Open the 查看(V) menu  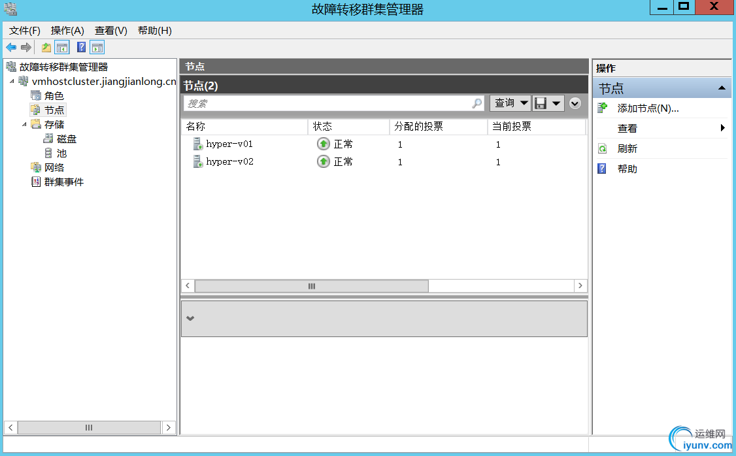point(110,31)
